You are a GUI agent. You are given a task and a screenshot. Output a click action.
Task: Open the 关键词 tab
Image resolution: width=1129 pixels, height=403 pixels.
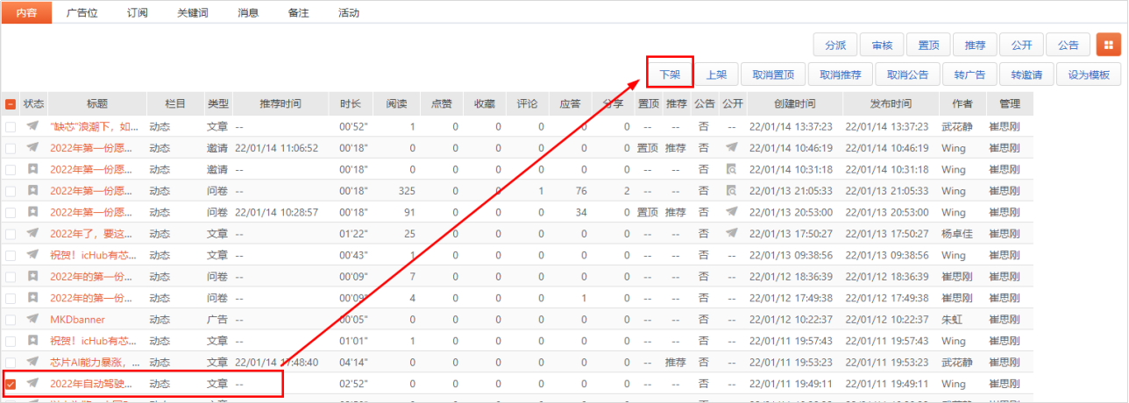(193, 13)
